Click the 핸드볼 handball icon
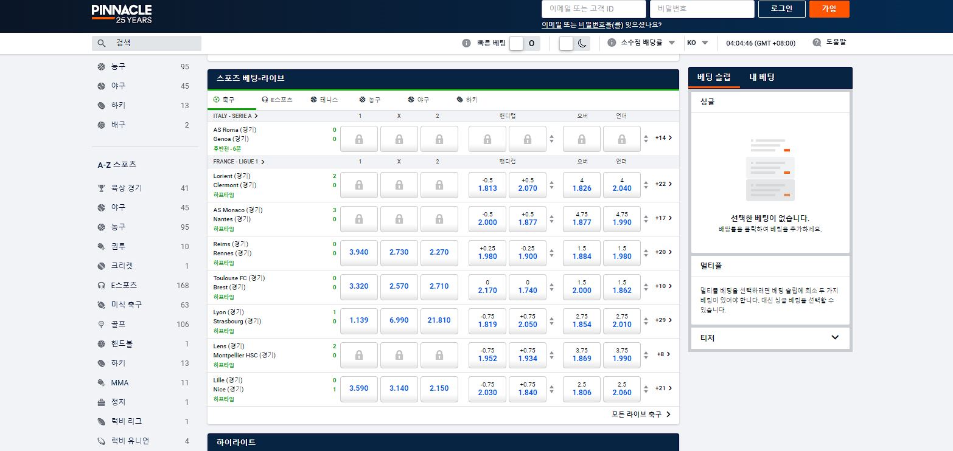The image size is (953, 451). click(x=101, y=344)
